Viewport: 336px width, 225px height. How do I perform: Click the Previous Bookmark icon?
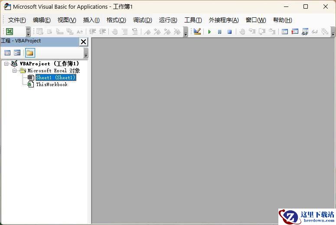coord(167,32)
